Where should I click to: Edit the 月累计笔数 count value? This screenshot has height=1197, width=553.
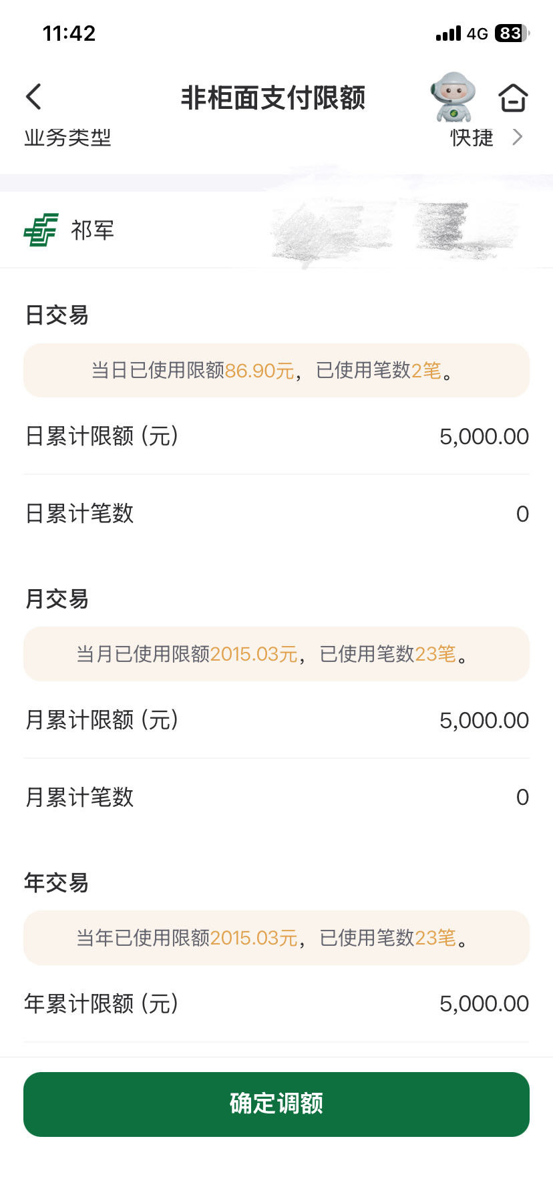(x=522, y=797)
